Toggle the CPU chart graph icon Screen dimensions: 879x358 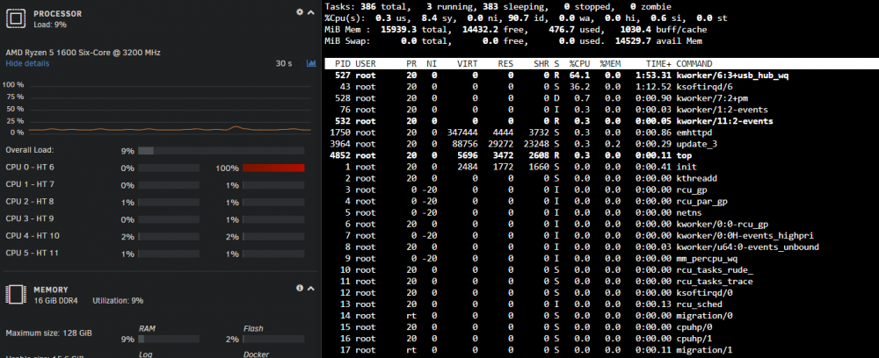pyautogui.click(x=311, y=64)
